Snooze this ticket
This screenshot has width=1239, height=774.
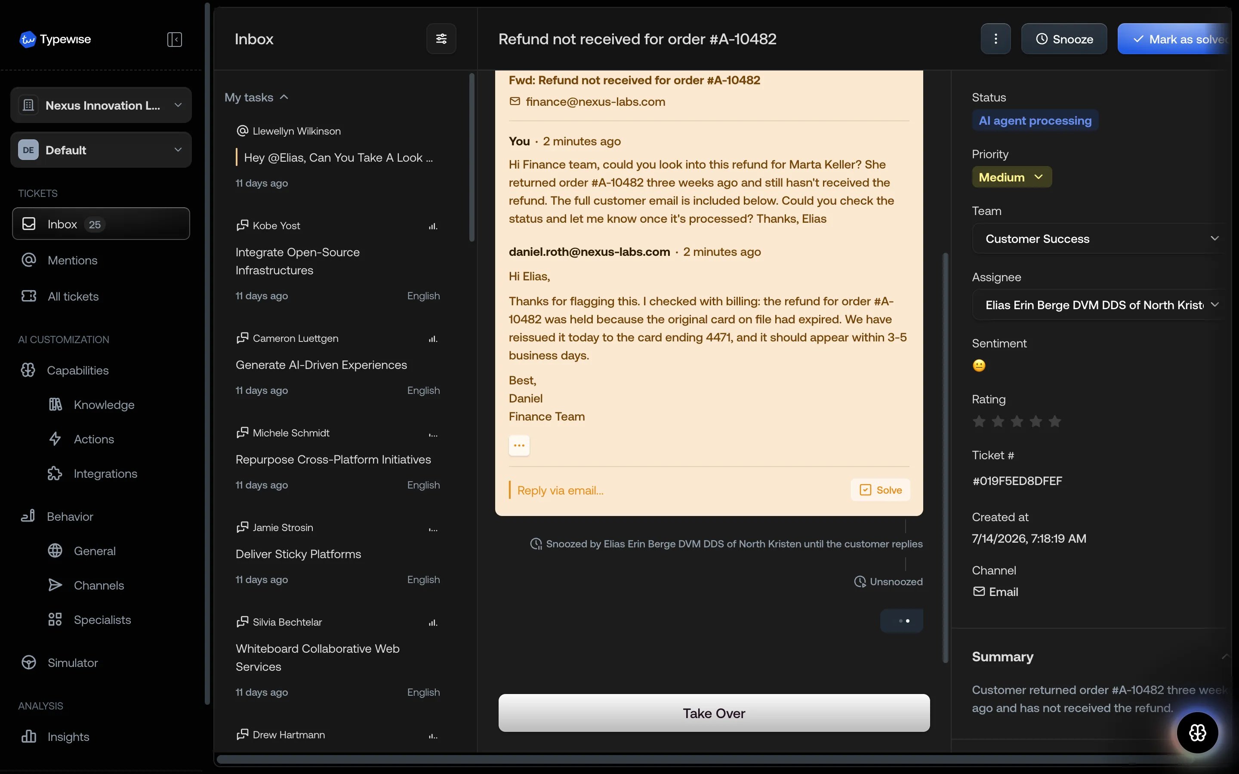1064,39
